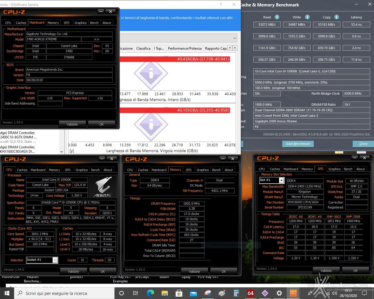
Task: Click the 53072 MB/s memory read field
Action: pos(267,25)
